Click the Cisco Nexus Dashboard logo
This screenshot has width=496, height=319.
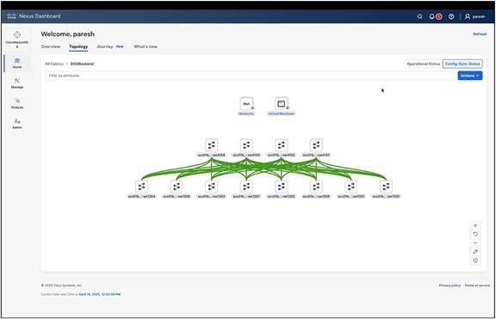34,16
